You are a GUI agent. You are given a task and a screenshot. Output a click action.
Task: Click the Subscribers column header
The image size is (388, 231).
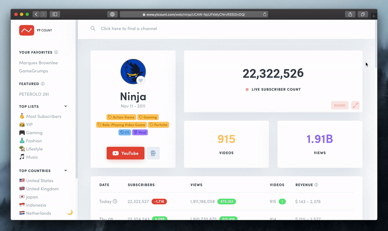pyautogui.click(x=141, y=185)
